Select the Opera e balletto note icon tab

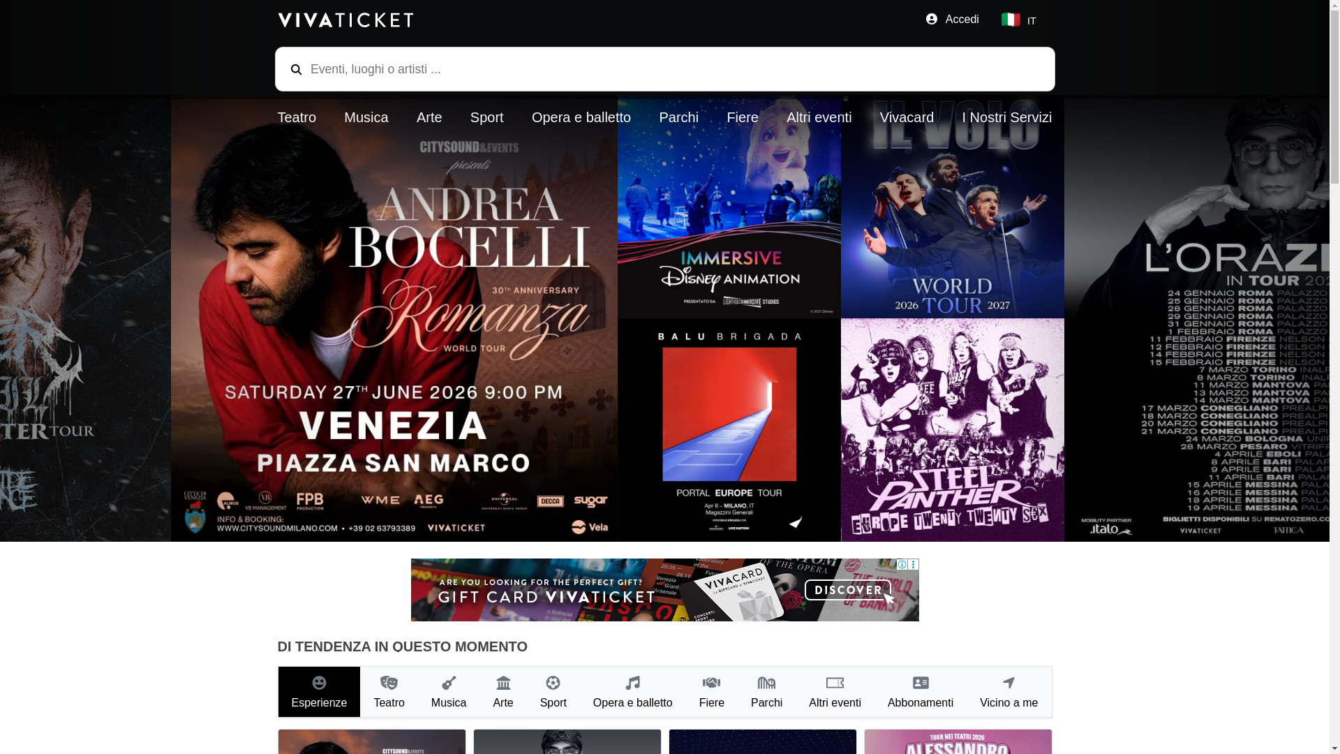click(633, 692)
